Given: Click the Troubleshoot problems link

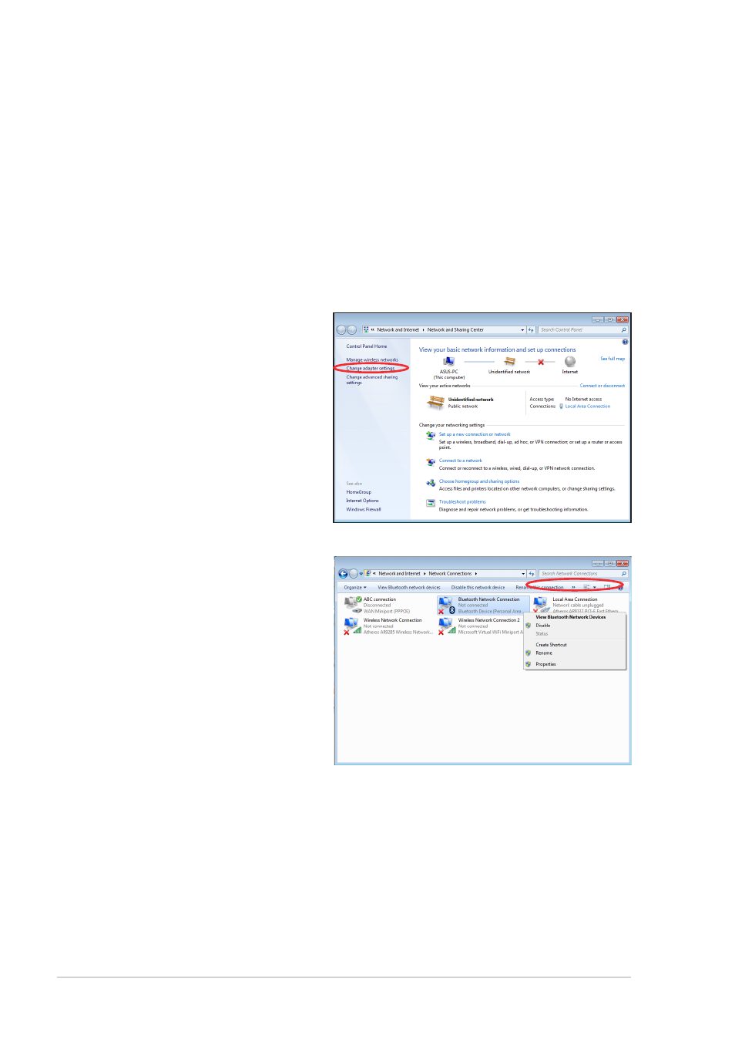Looking at the screenshot, I should pyautogui.click(x=462, y=502).
